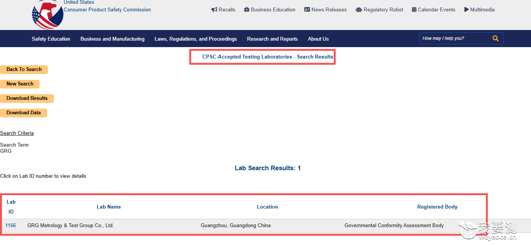This screenshot has height=245, width=531.
Task: Click the Lab Name column header
Action: tap(109, 207)
